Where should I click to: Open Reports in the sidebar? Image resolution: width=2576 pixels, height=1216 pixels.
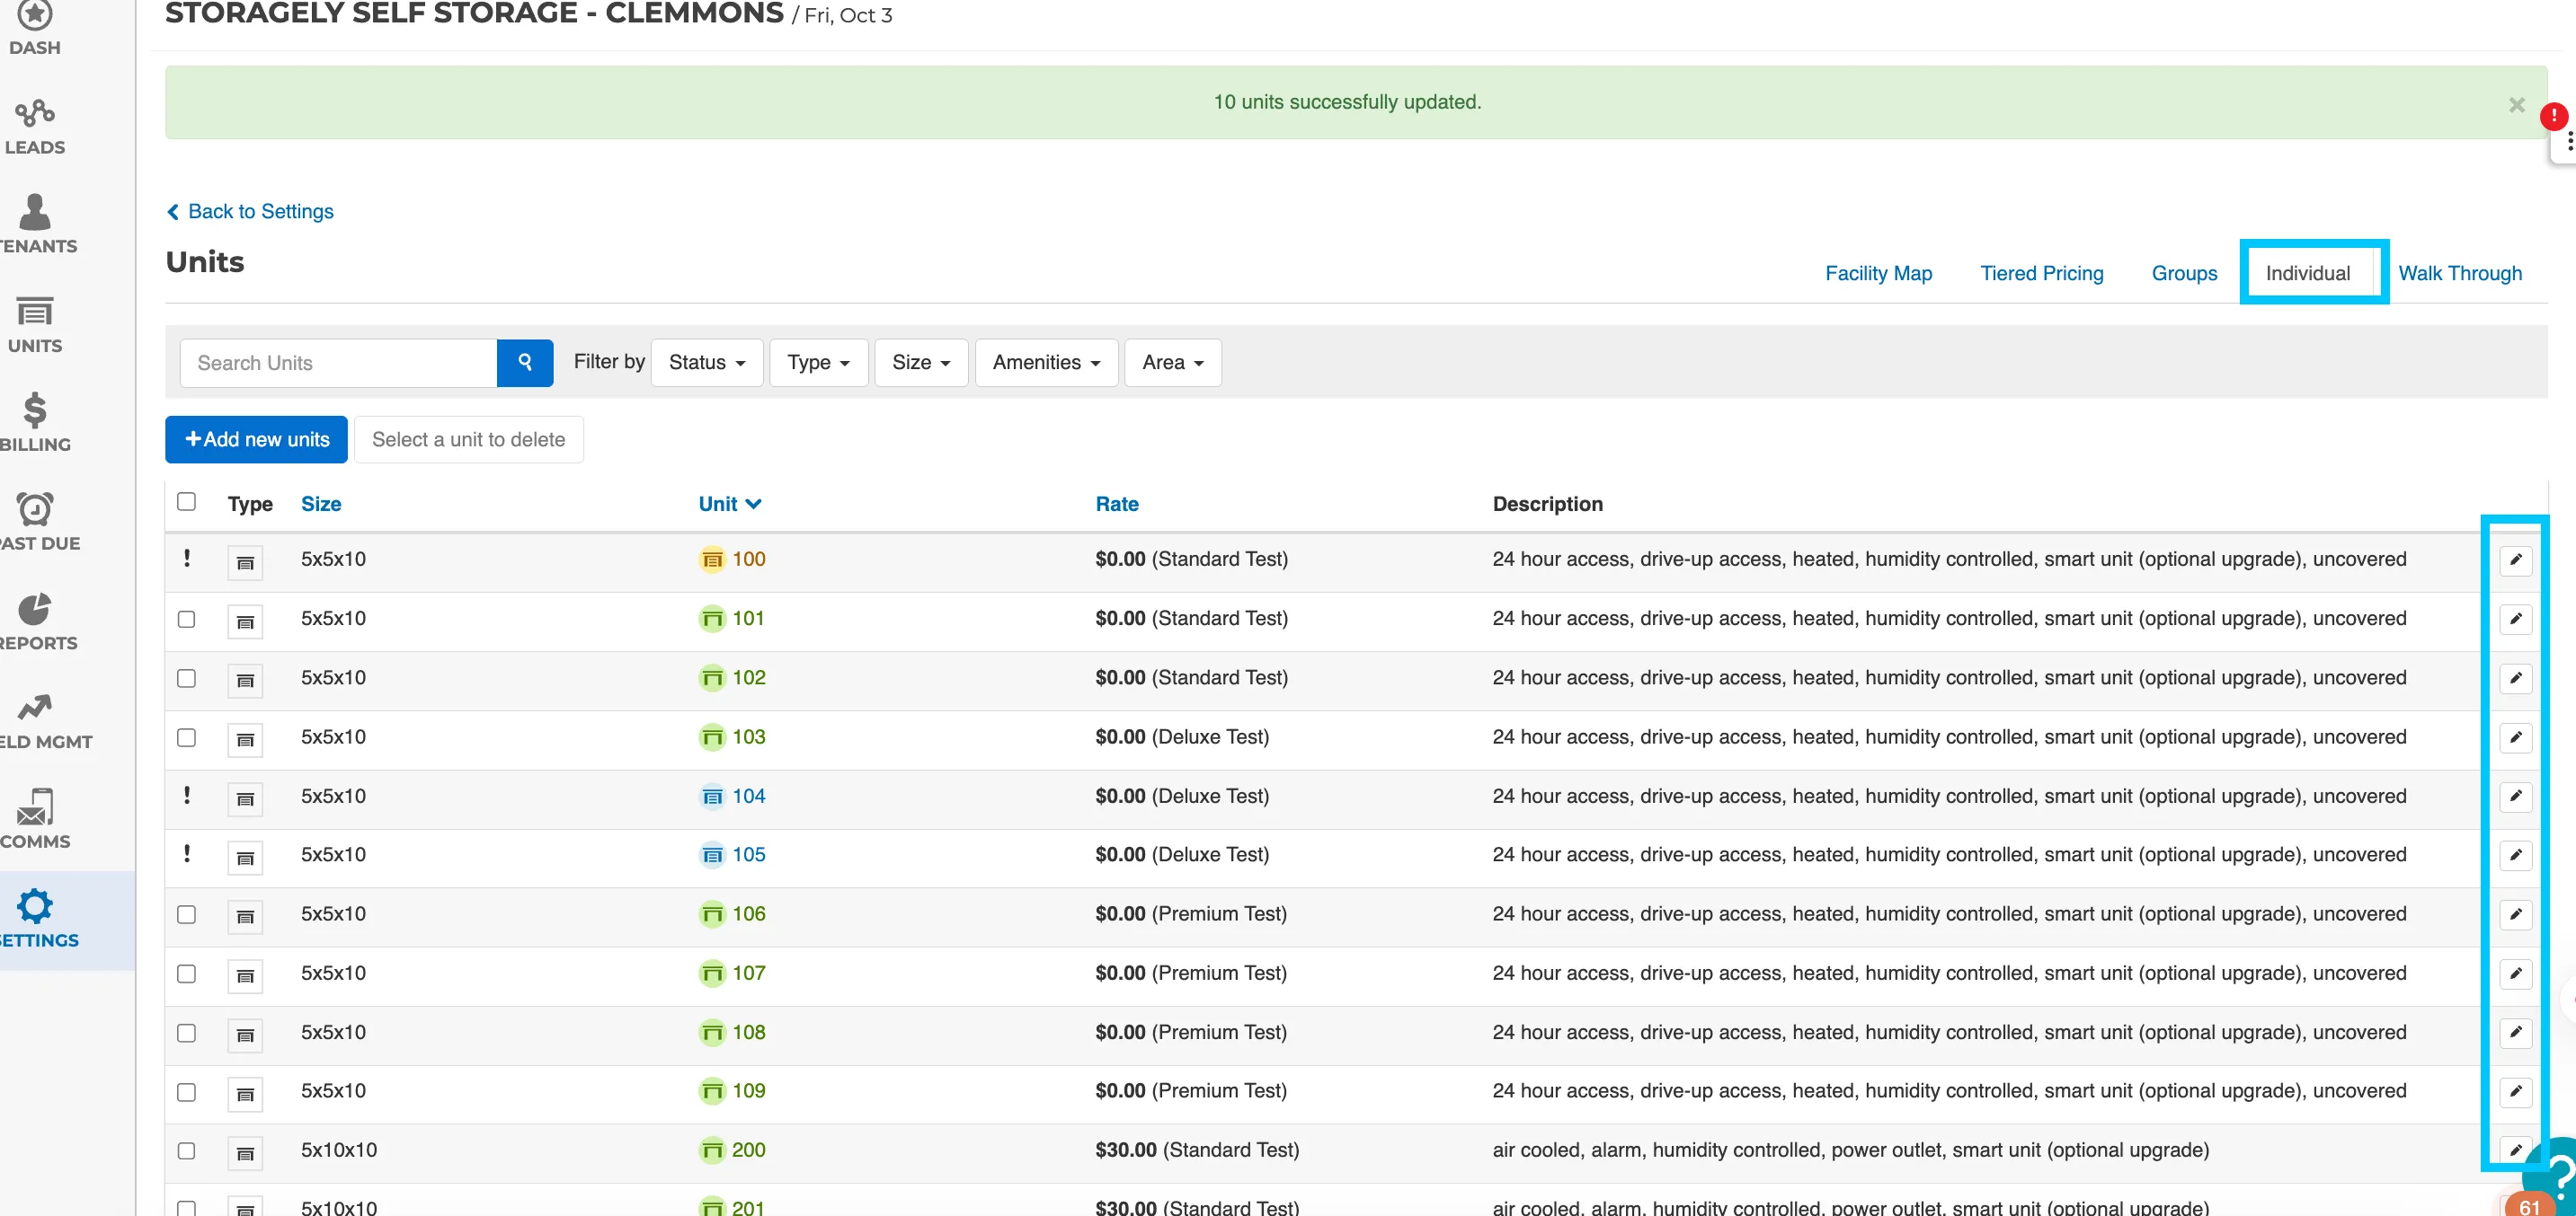(x=35, y=621)
